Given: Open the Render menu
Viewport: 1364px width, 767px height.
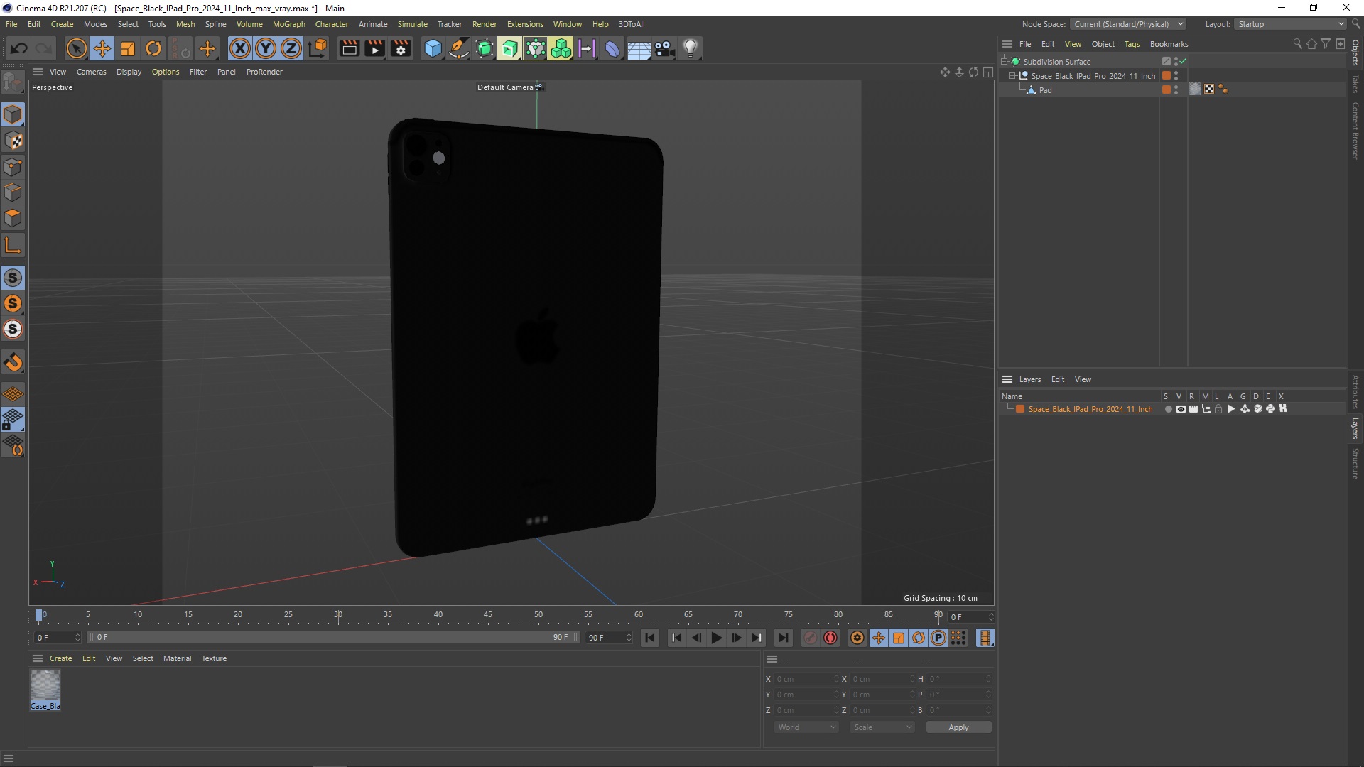Looking at the screenshot, I should (485, 24).
